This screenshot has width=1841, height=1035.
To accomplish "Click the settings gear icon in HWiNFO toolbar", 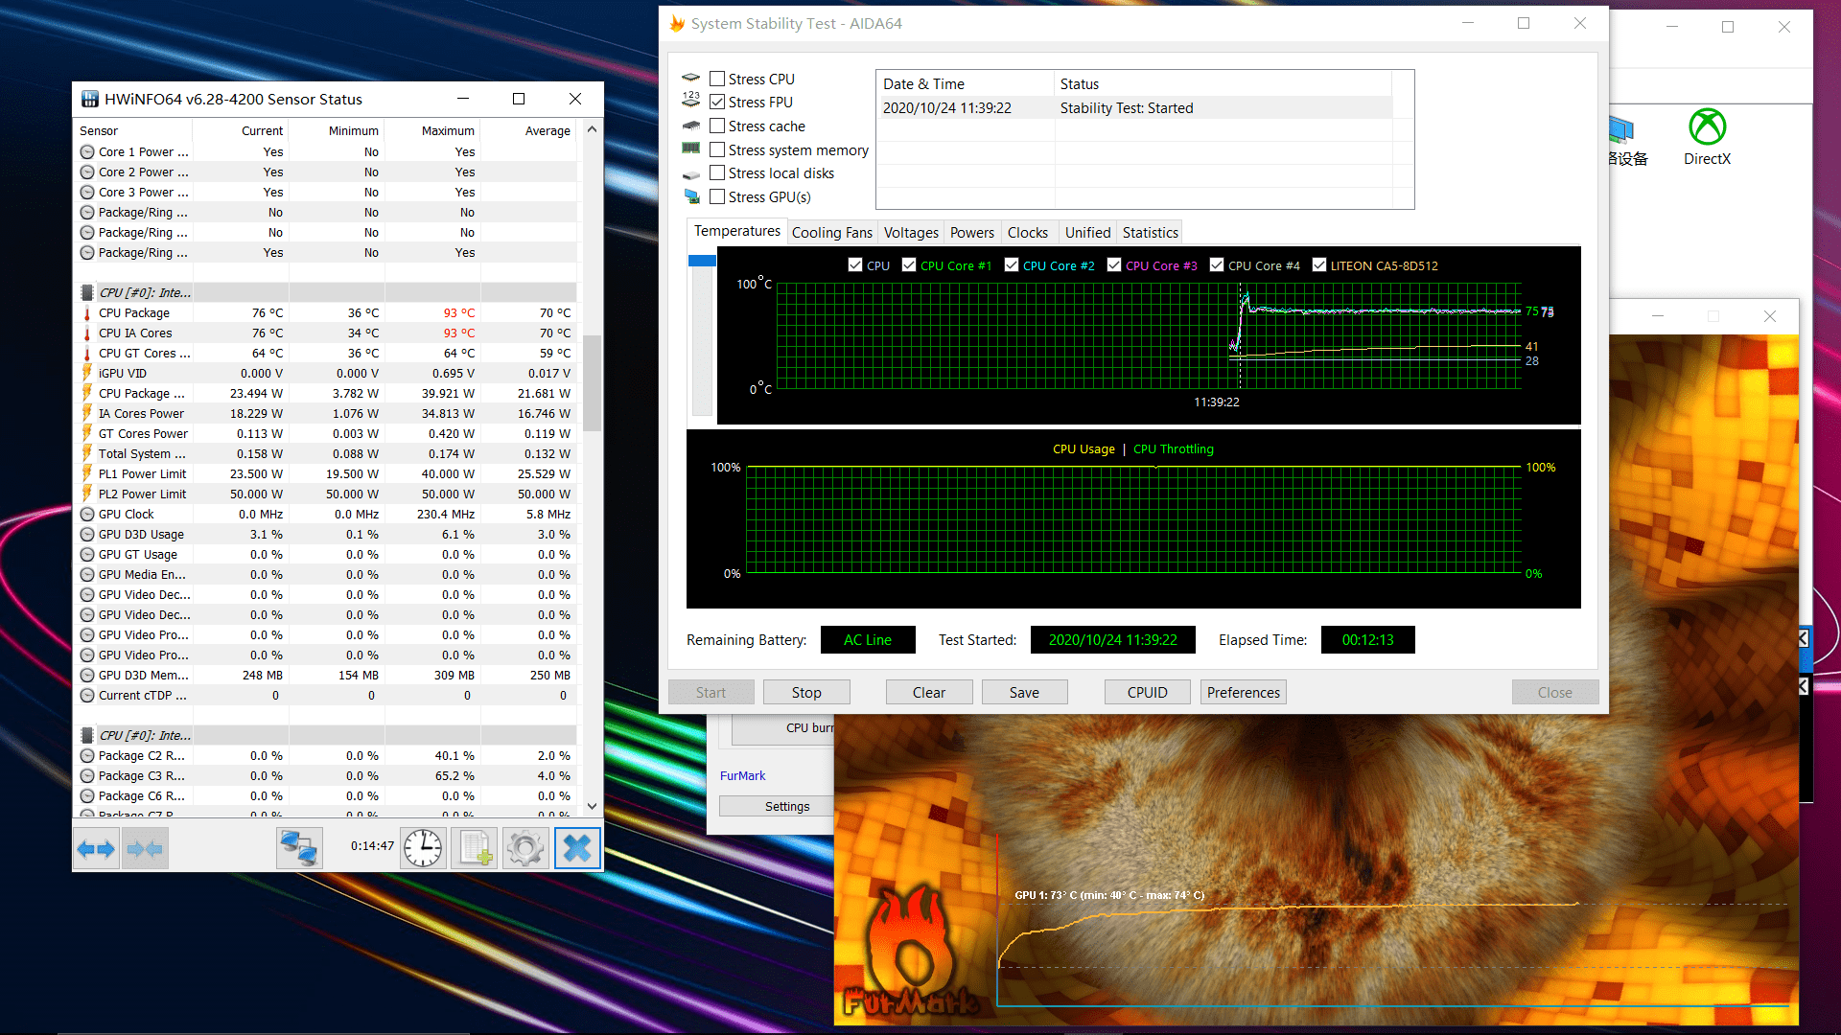I will click(526, 847).
